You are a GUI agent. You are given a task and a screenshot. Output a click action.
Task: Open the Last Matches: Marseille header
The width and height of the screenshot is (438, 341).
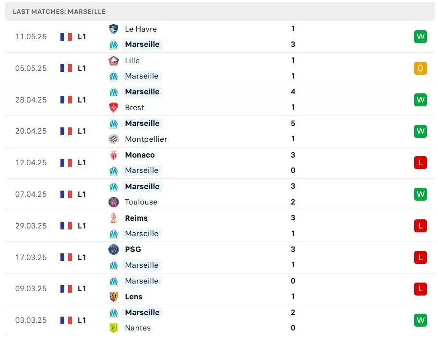point(59,11)
